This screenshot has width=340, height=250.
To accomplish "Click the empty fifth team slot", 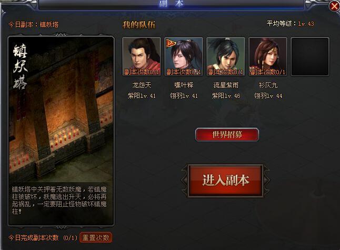I will point(310,56).
